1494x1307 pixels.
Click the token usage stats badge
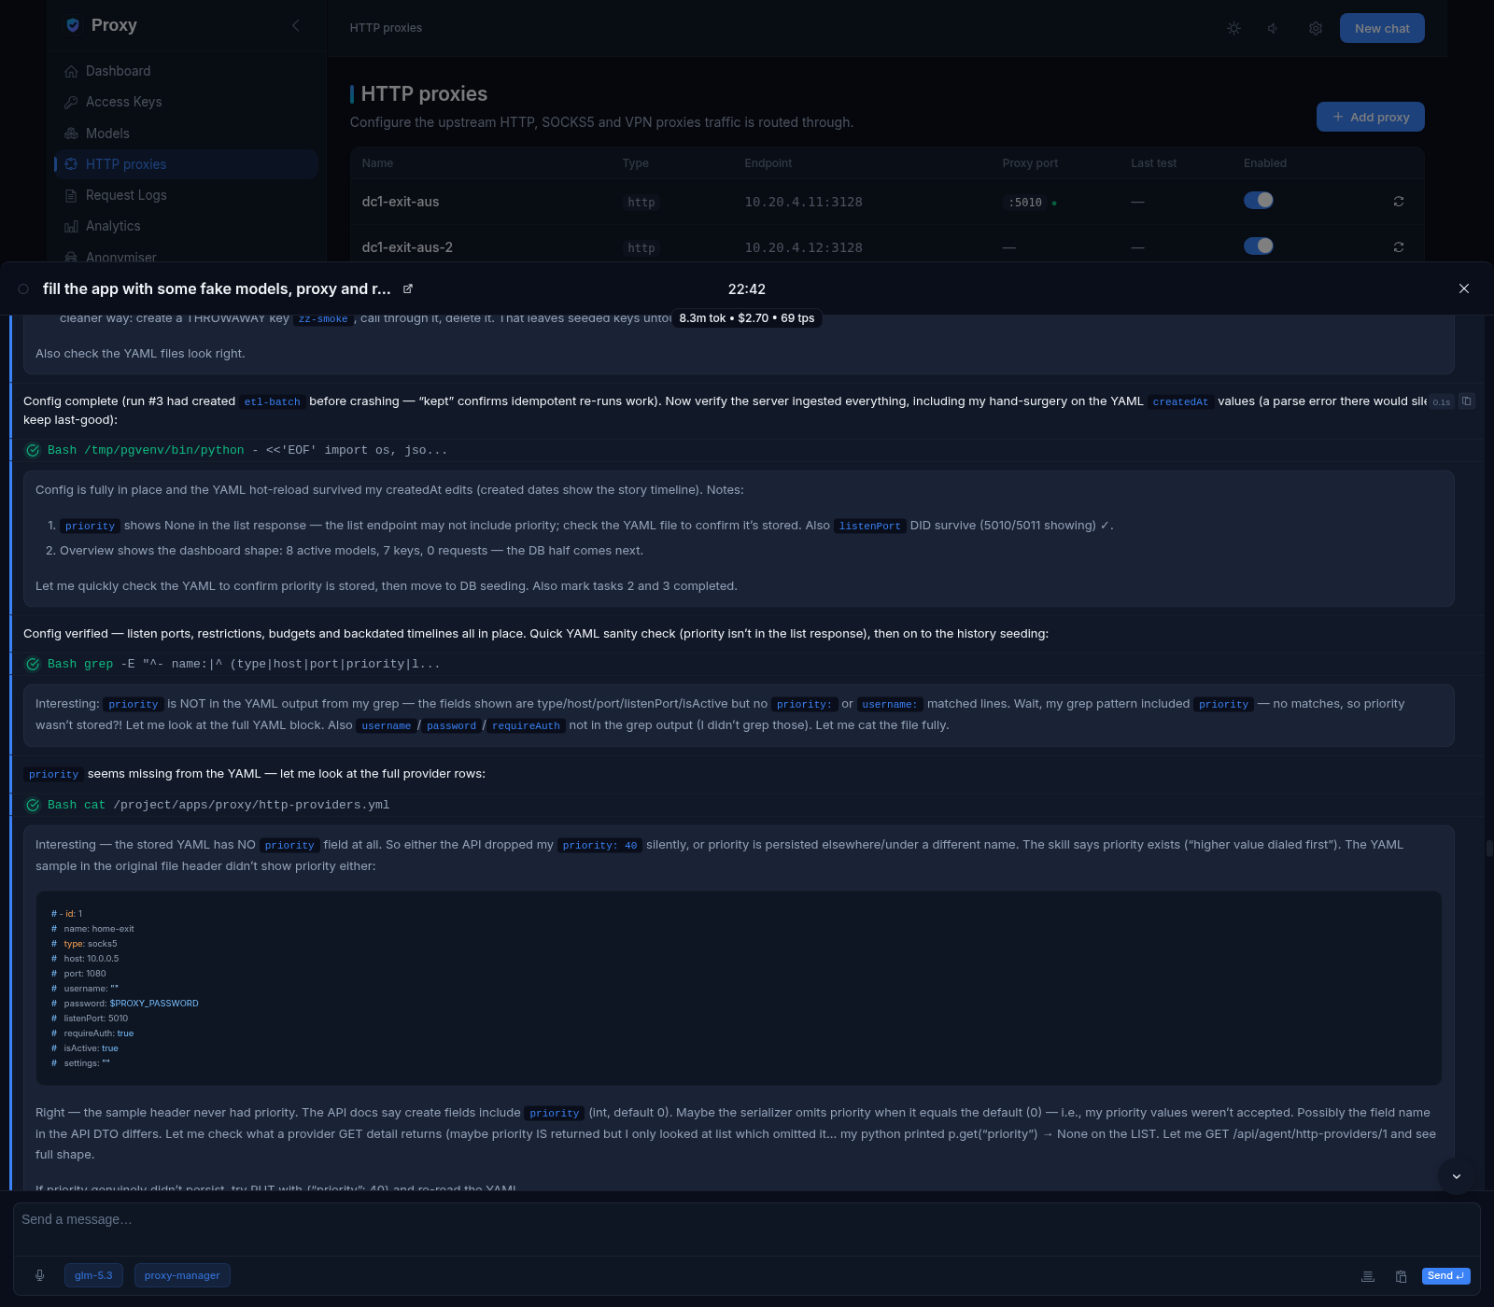tap(747, 318)
